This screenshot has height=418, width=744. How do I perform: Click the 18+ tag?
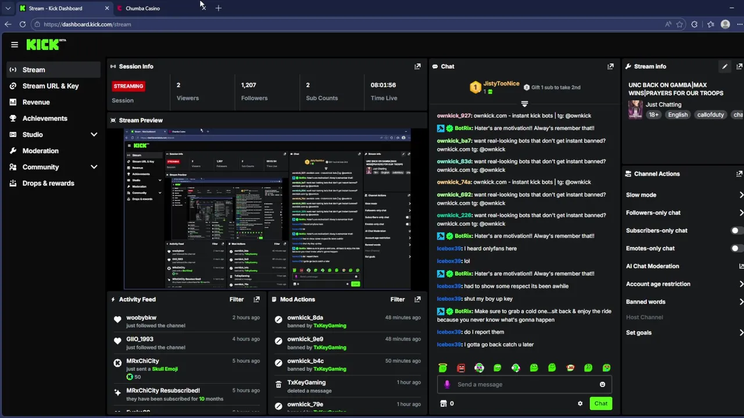654,115
